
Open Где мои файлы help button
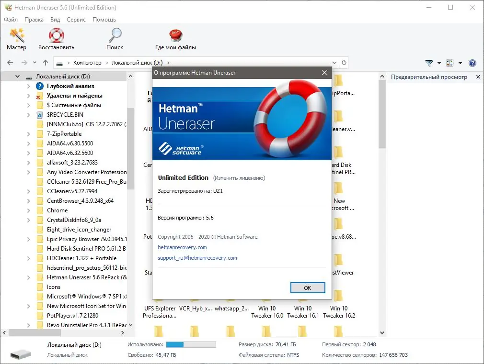tap(175, 39)
